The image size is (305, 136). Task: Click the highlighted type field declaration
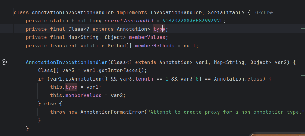click(x=159, y=29)
